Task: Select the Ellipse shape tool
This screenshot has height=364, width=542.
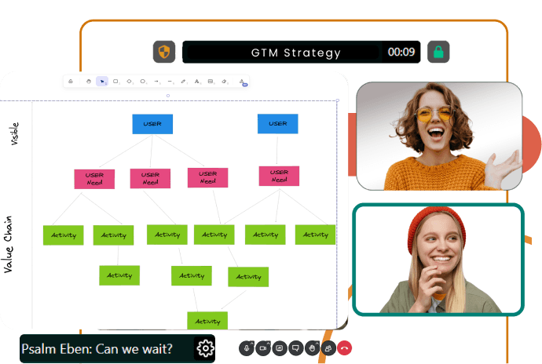Action: 143,82
